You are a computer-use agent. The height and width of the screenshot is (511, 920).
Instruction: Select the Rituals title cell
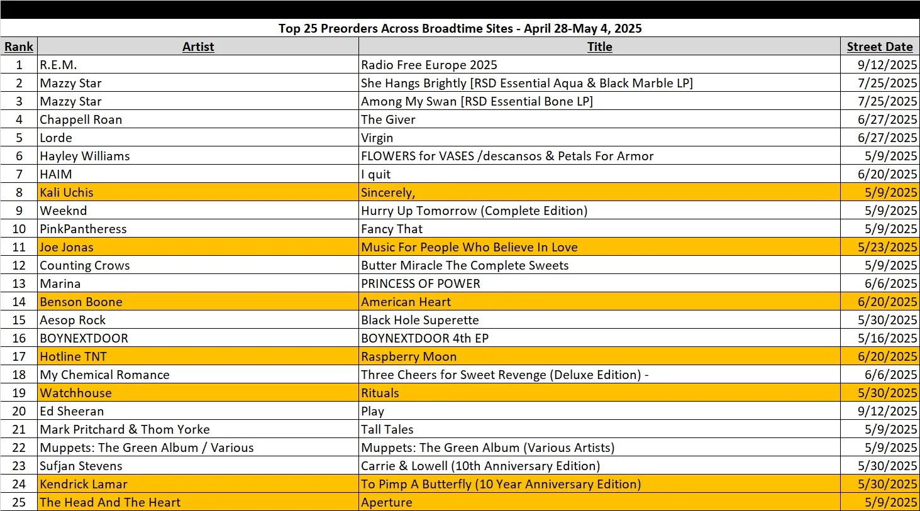[x=599, y=393]
